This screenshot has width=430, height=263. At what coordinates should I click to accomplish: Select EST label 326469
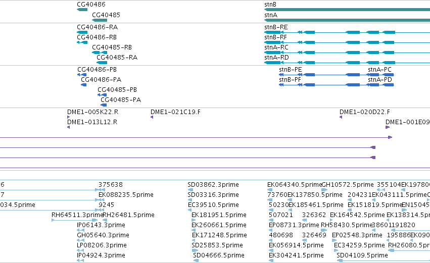[314, 235]
